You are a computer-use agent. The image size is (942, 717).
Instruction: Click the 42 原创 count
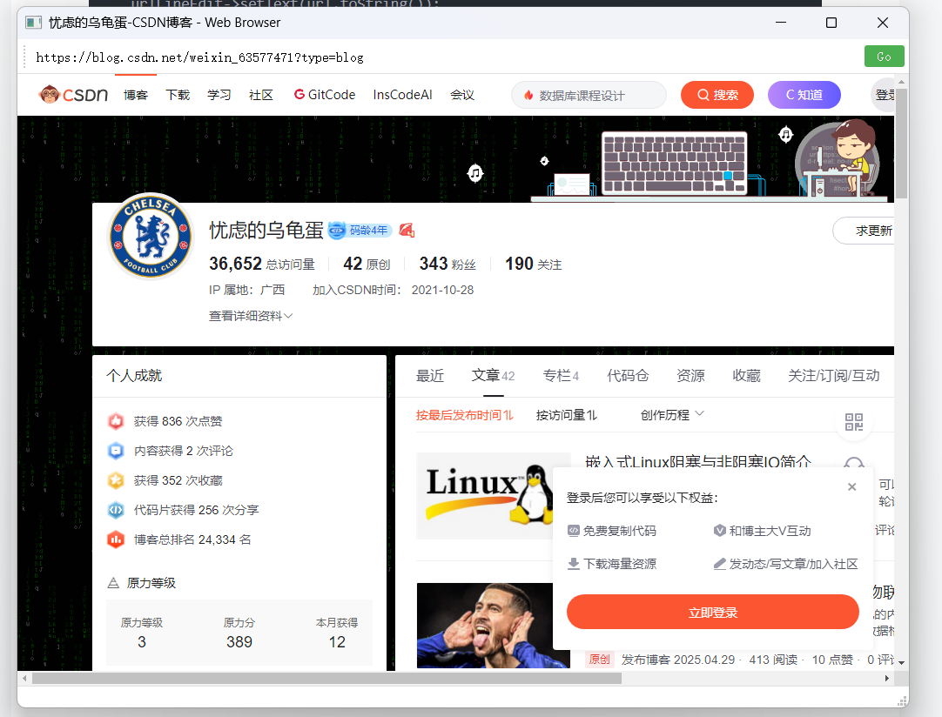[x=367, y=264]
